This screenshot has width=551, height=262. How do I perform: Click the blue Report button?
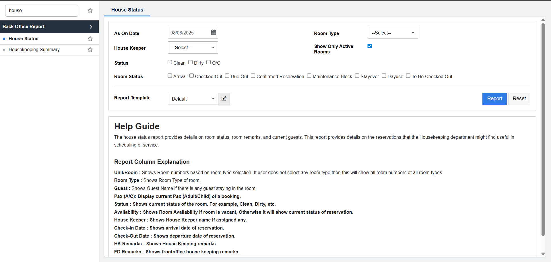tap(494, 99)
